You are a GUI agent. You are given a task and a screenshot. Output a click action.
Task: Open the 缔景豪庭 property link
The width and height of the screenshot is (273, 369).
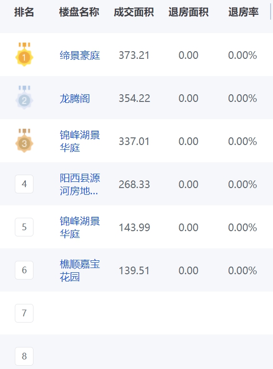(x=80, y=56)
